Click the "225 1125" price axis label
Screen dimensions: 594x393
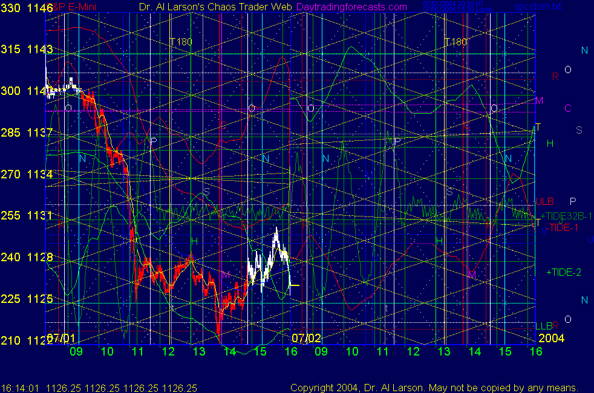[27, 299]
